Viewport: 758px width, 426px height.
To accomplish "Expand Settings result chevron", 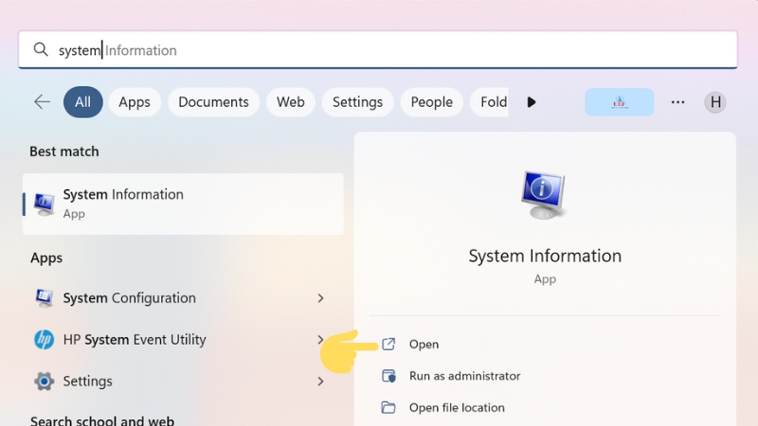I will (320, 382).
